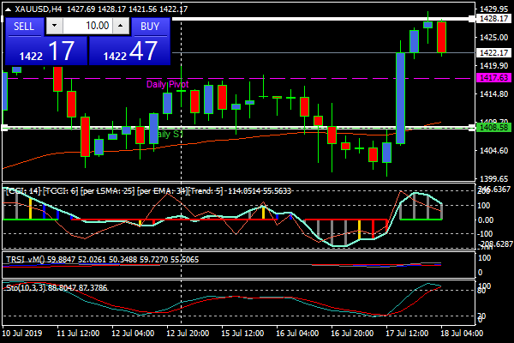Select the Daily Pivot label

tap(167, 84)
